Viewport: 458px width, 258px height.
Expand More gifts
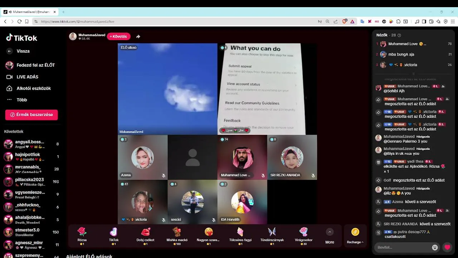(330, 236)
